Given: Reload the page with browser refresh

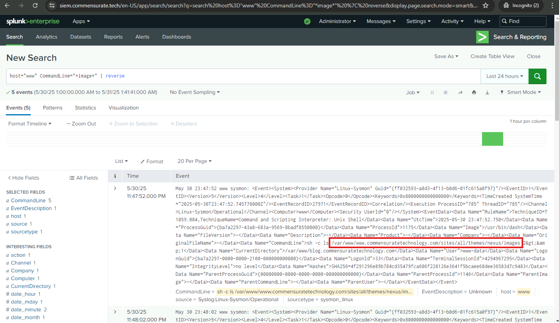Looking at the screenshot, I should click(35, 5).
